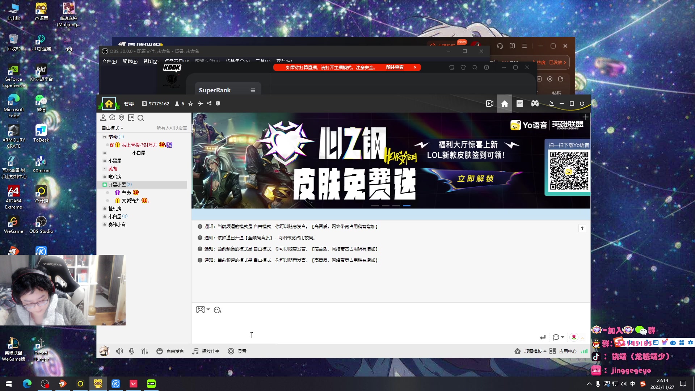Open the 小黑屋 sub-channel

click(x=115, y=161)
